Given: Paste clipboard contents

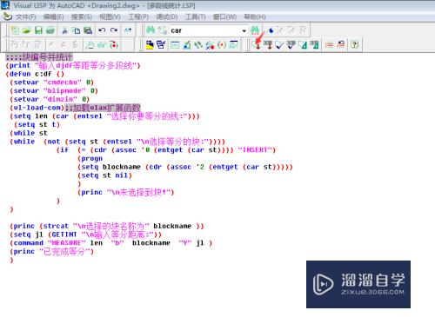Looking at the screenshot, I should pos(88,30).
